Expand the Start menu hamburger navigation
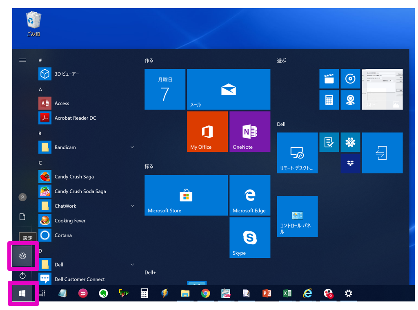The width and height of the screenshot is (418, 310). coord(23,60)
